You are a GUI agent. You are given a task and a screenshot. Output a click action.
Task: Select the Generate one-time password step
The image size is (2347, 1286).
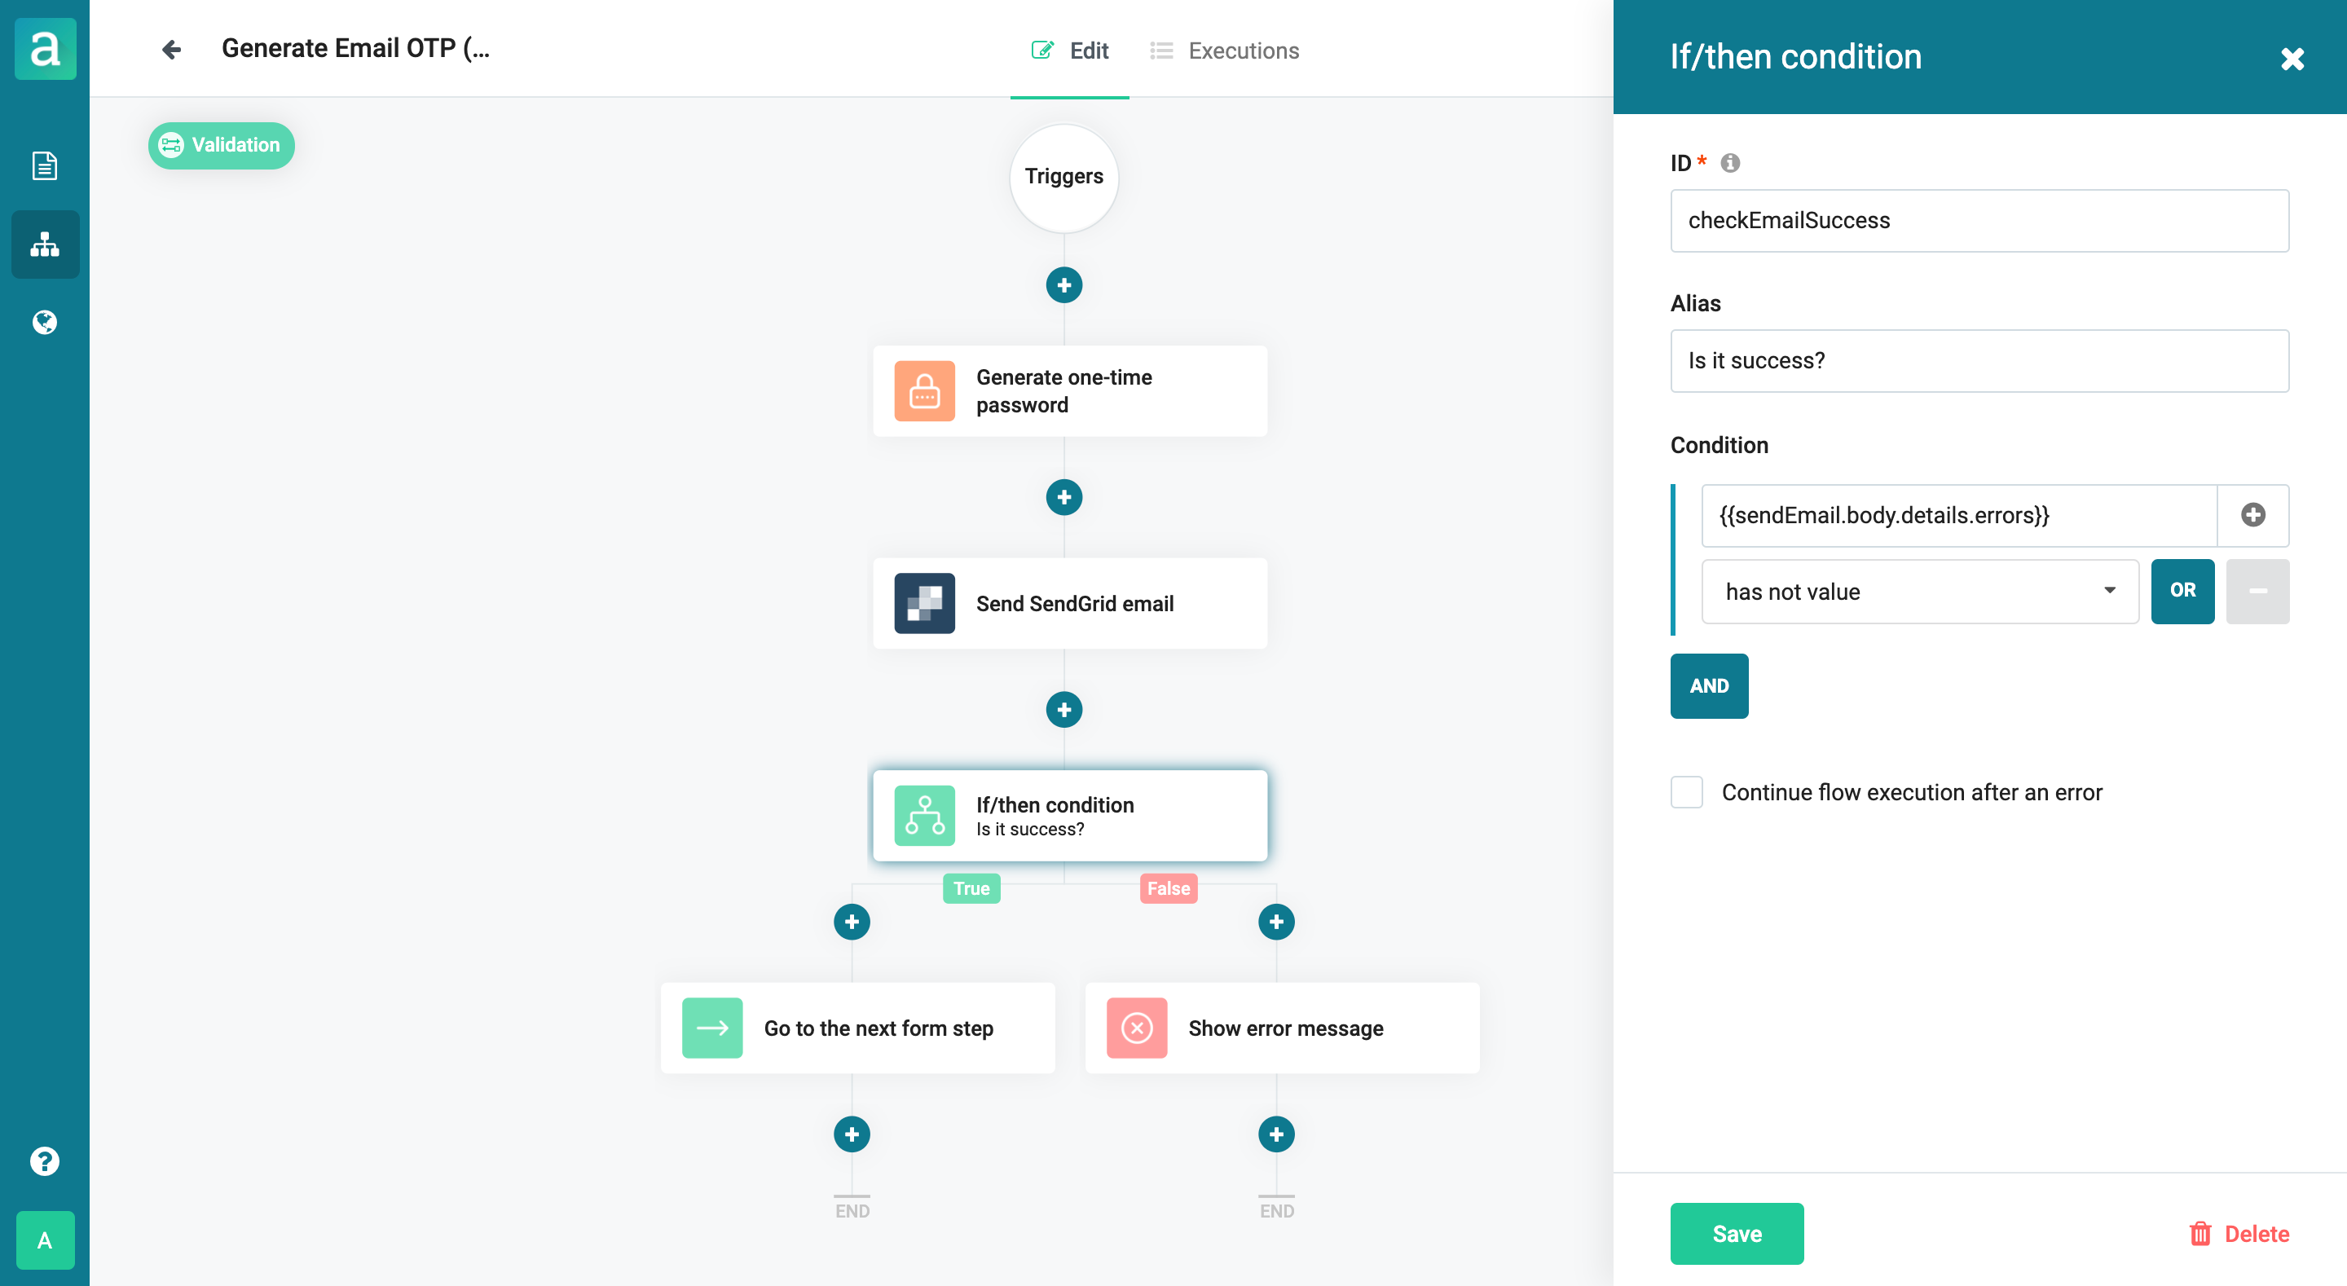1070,391
